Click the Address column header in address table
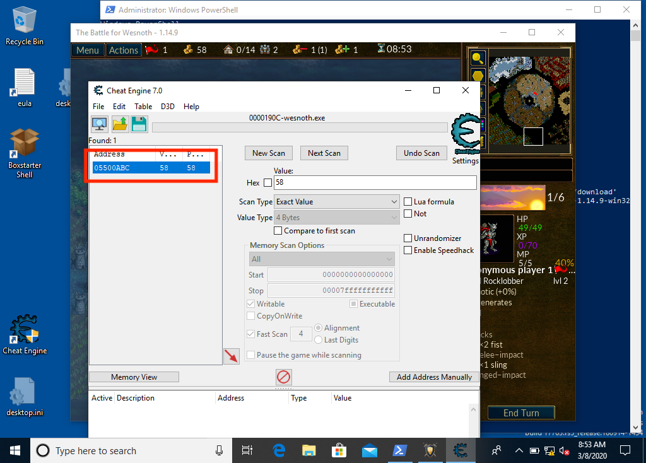646x463 pixels. (231, 398)
